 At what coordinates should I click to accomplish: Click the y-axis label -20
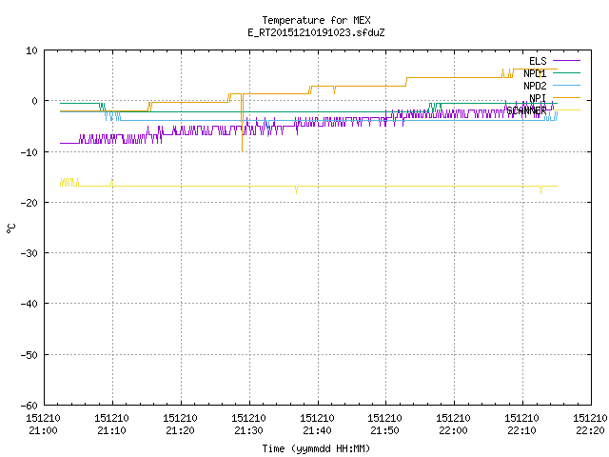tap(29, 203)
